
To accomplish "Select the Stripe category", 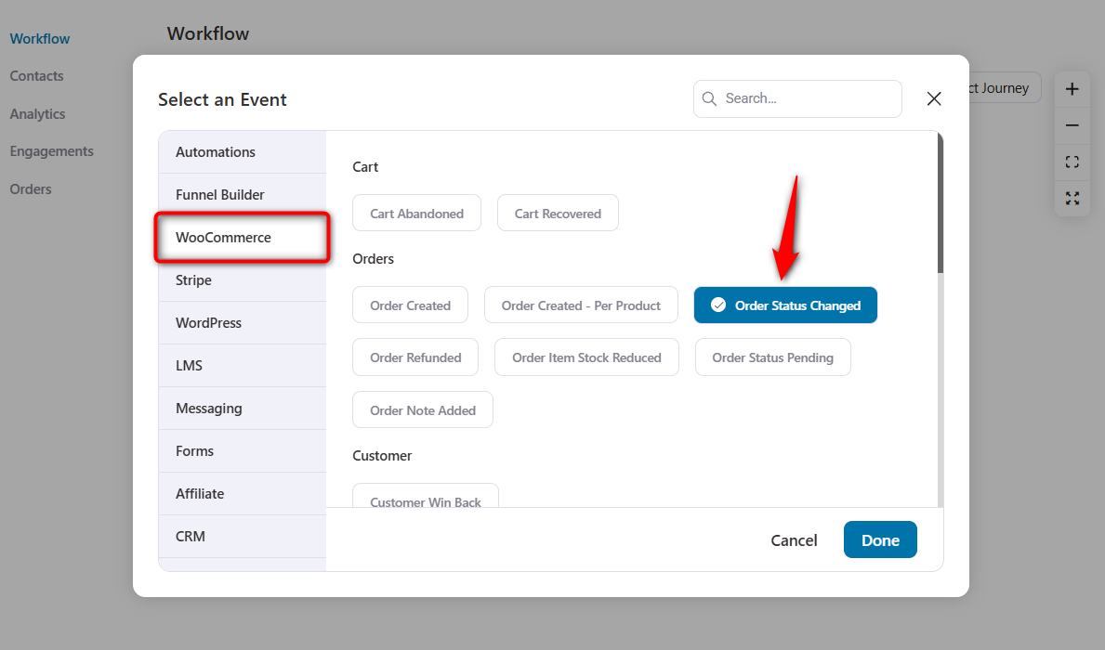I will 243,280.
